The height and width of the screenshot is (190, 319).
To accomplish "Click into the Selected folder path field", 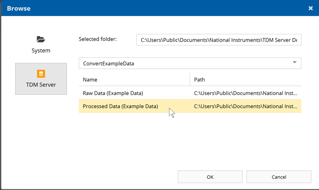I will coord(218,40).
